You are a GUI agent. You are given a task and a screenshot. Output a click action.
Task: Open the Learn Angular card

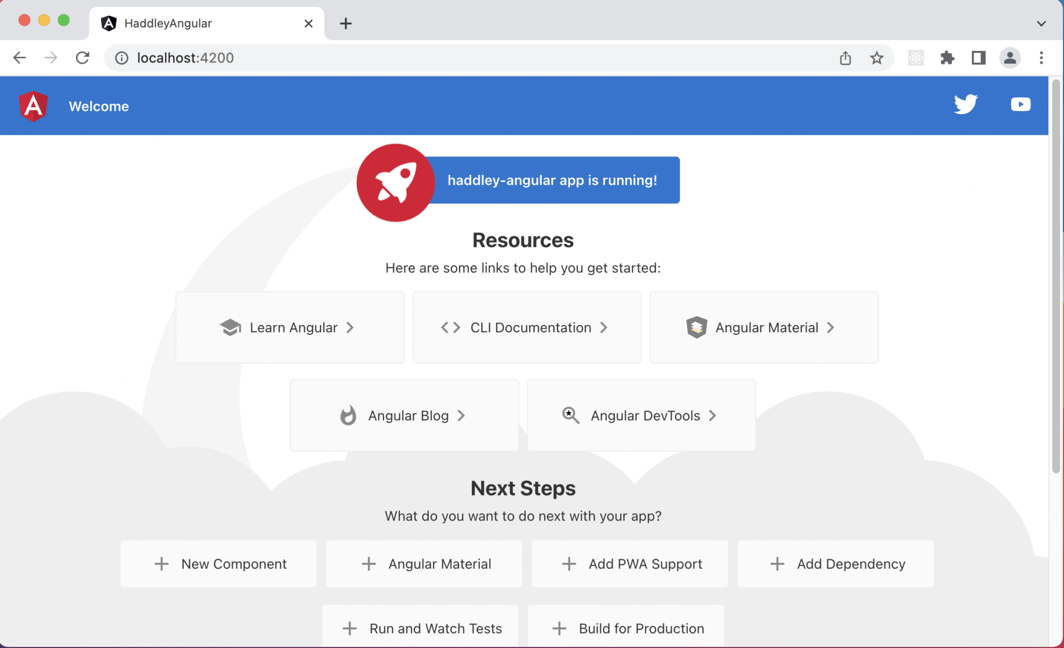290,328
